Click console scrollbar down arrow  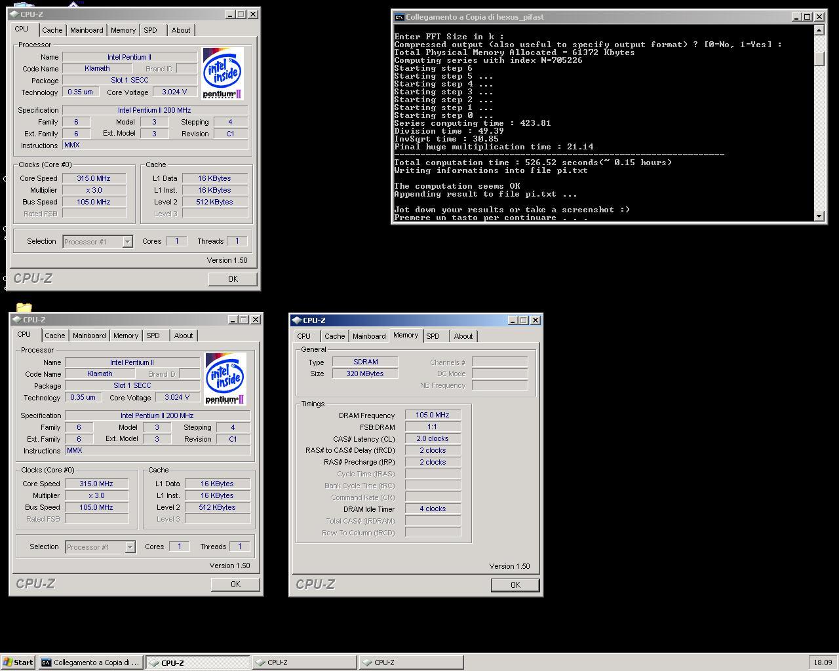(819, 216)
